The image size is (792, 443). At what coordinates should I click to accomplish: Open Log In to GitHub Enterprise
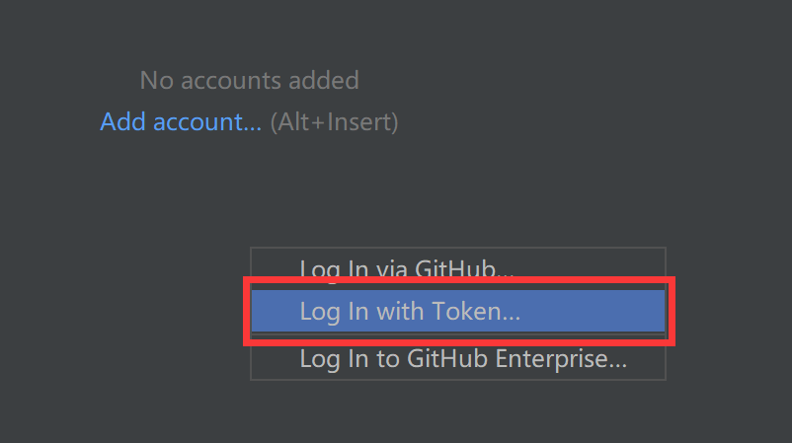pyautogui.click(x=462, y=359)
